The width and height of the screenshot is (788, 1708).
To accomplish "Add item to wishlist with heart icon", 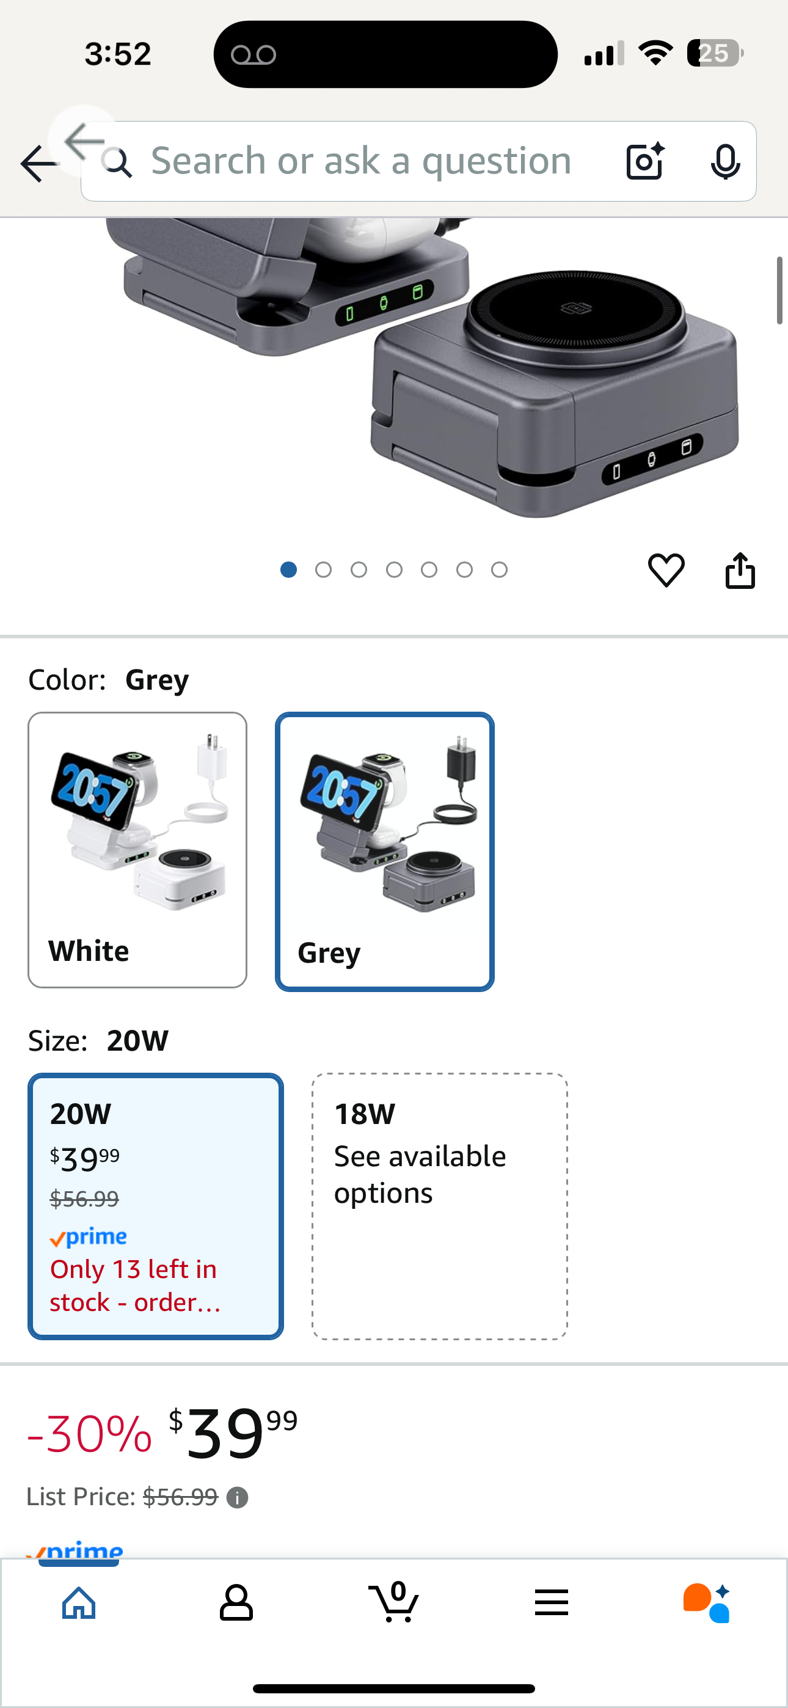I will pyautogui.click(x=666, y=569).
